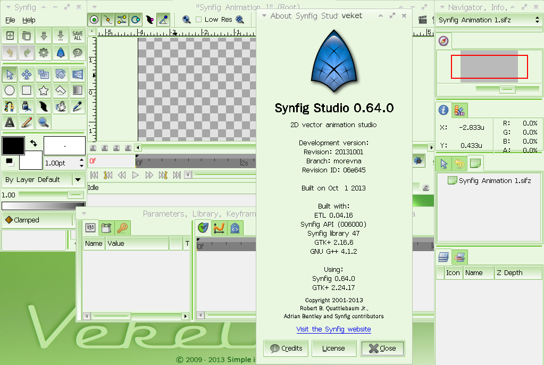The width and height of the screenshot is (544, 365).
Task: Open the Help menu
Action: click(29, 20)
